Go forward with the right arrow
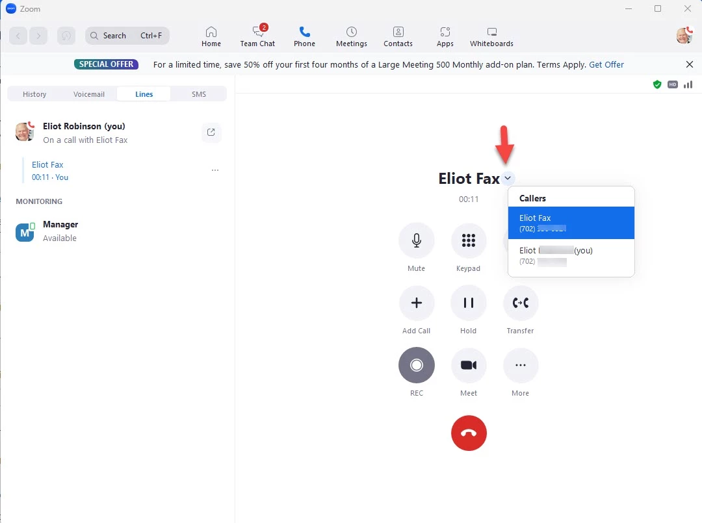The image size is (702, 523). point(38,36)
